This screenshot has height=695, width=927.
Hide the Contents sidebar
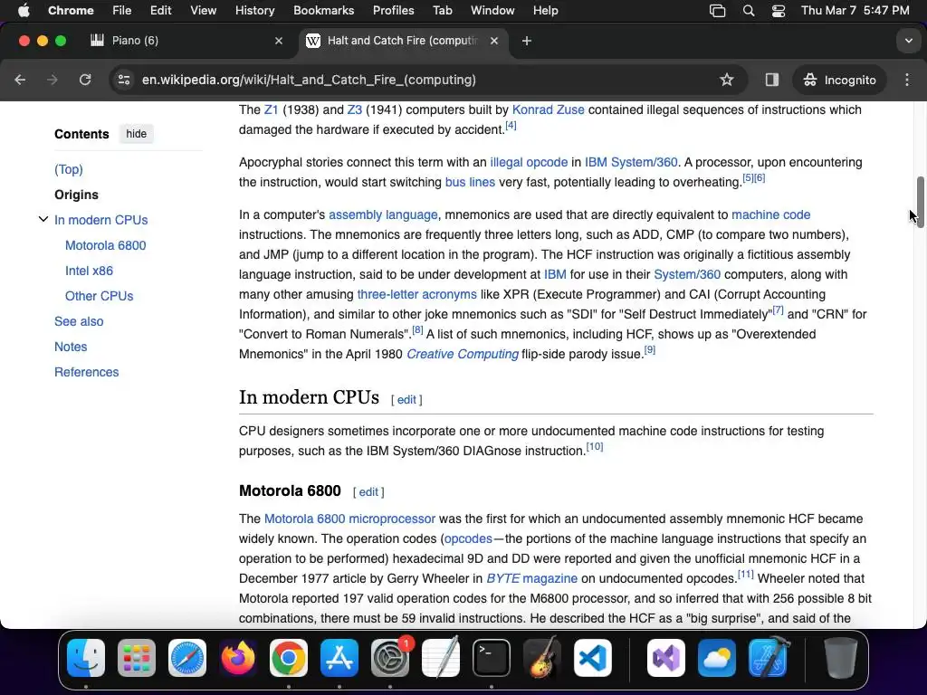point(136,134)
